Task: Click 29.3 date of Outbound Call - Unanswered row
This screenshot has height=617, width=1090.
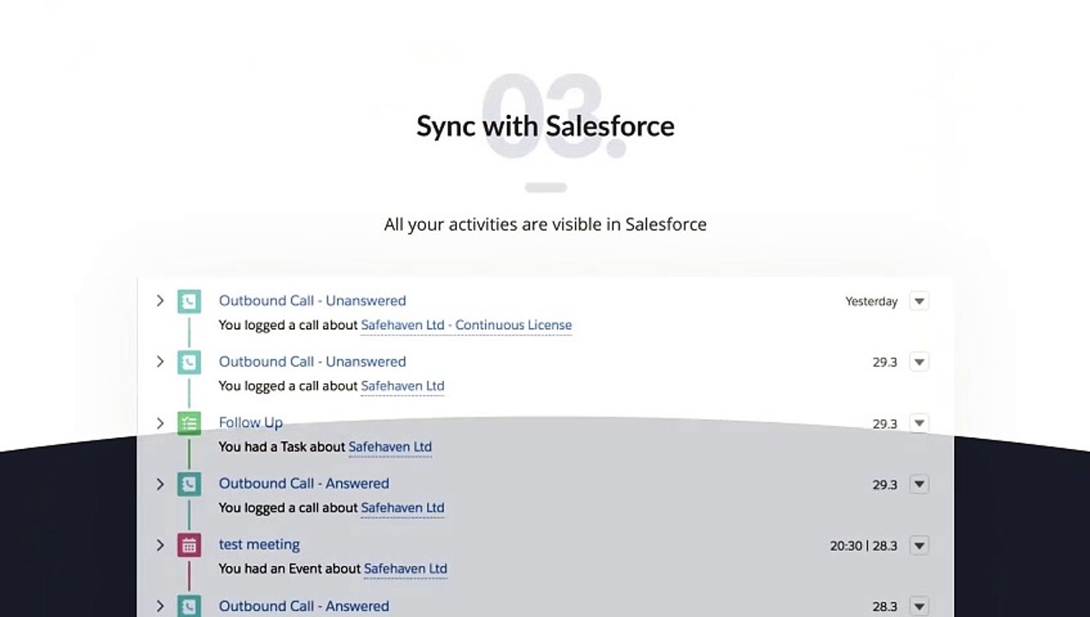Action: point(885,362)
